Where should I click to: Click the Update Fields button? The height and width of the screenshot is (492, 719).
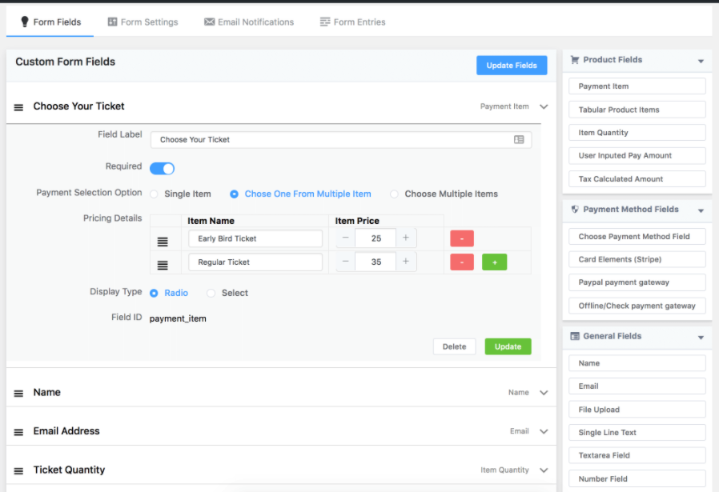[512, 66]
